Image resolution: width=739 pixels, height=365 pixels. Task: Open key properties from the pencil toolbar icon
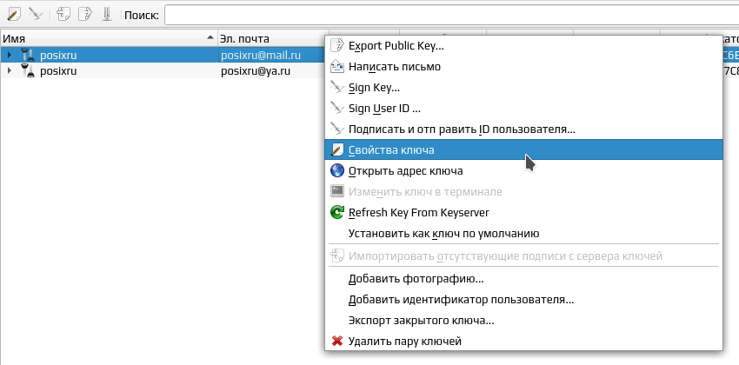pos(14,15)
